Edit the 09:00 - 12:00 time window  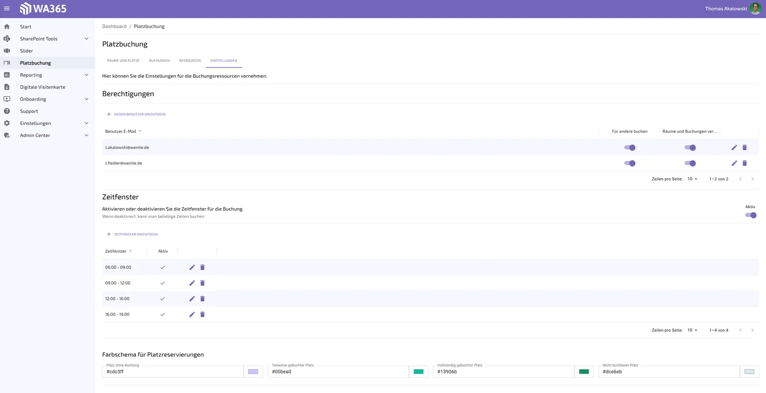(192, 283)
